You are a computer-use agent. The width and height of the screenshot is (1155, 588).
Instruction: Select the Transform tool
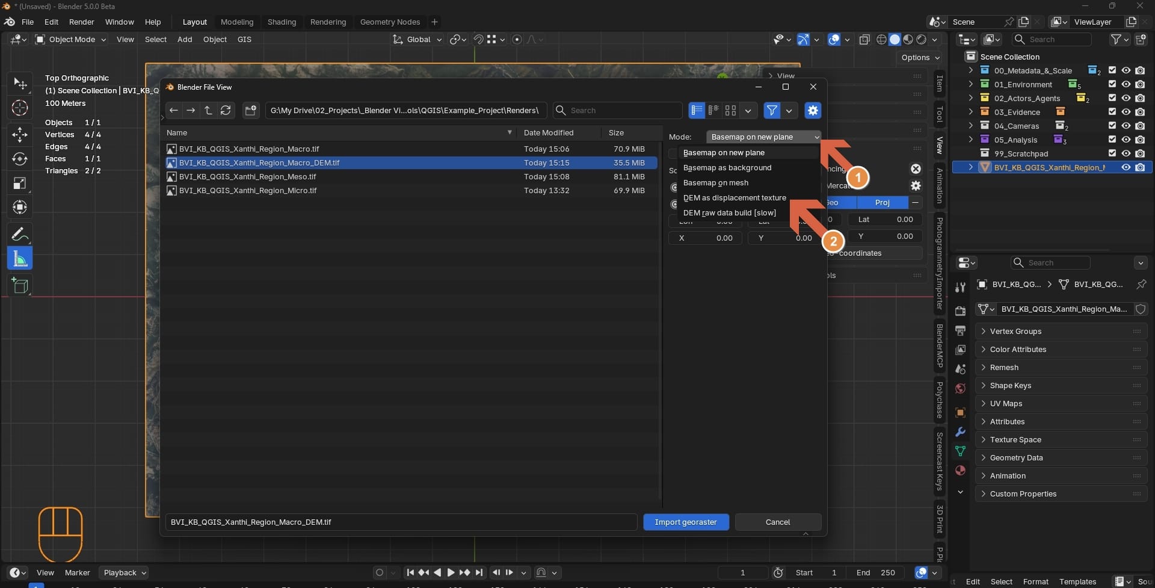pyautogui.click(x=20, y=207)
